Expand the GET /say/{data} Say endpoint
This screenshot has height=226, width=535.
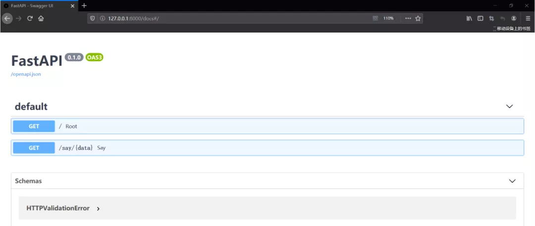click(x=267, y=148)
